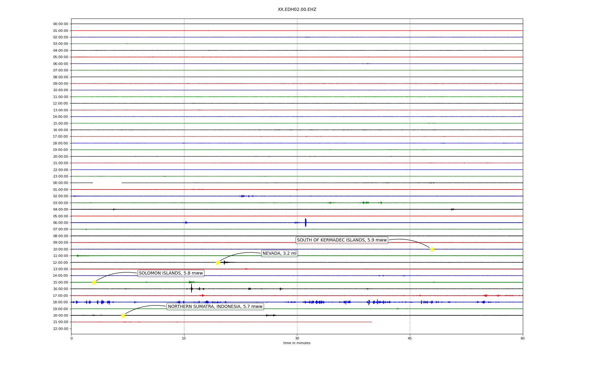This screenshot has width=594, height=371.
Task: Click the Nevada 3.2 ml star marker
Action: [x=217, y=262]
